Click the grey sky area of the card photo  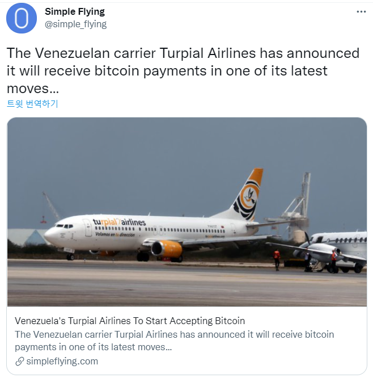pyautogui.click(x=146, y=158)
